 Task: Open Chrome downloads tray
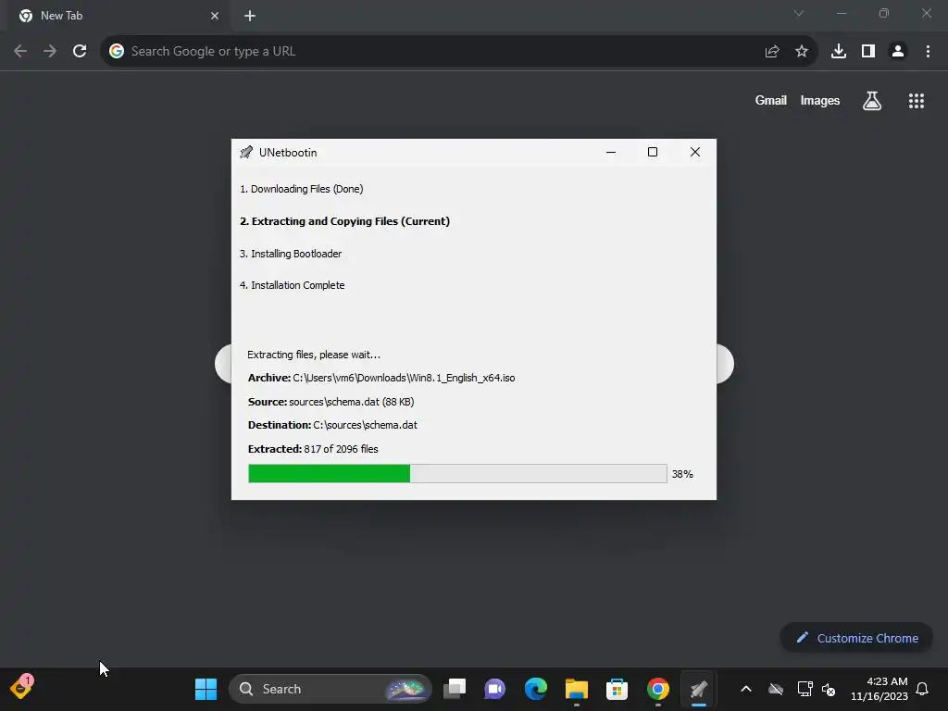[839, 52]
